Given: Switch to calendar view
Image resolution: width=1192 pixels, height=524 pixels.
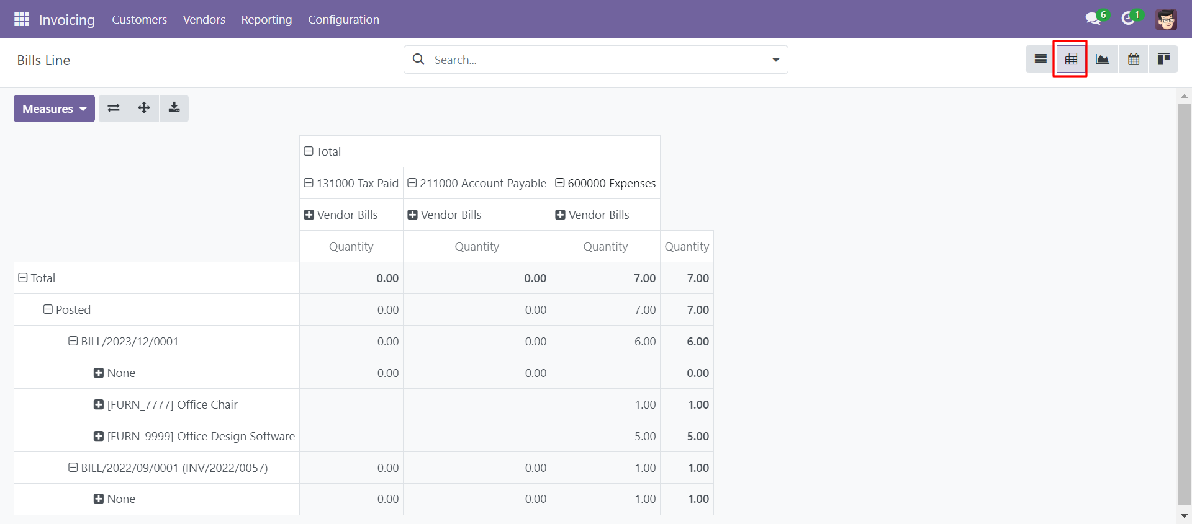Looking at the screenshot, I should [x=1134, y=60].
